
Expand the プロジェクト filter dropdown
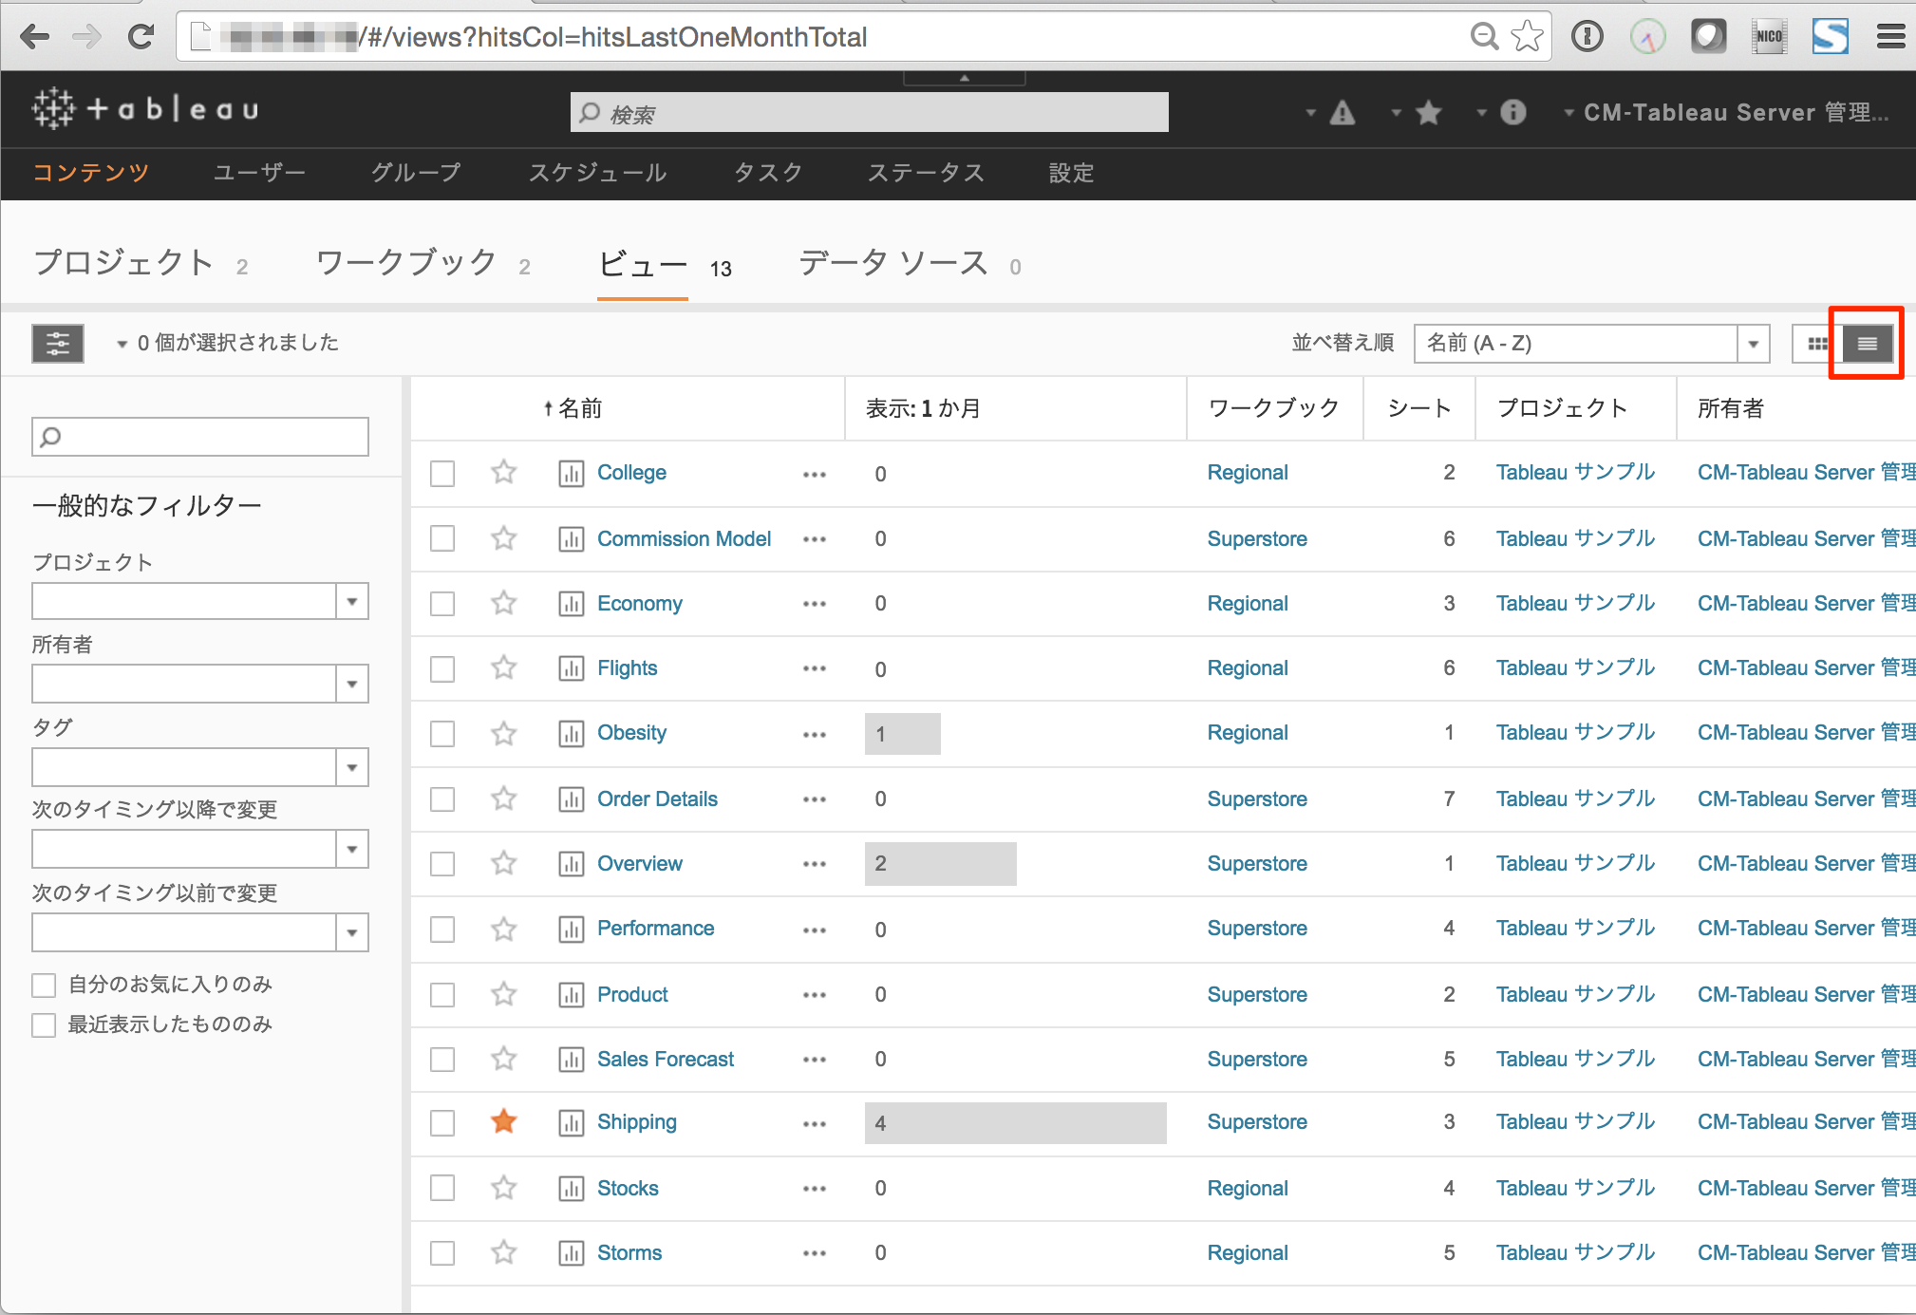tap(353, 601)
